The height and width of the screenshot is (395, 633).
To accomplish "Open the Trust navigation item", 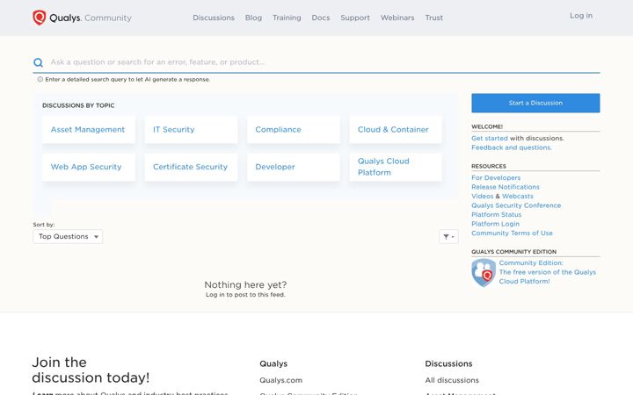I will 434,18.
